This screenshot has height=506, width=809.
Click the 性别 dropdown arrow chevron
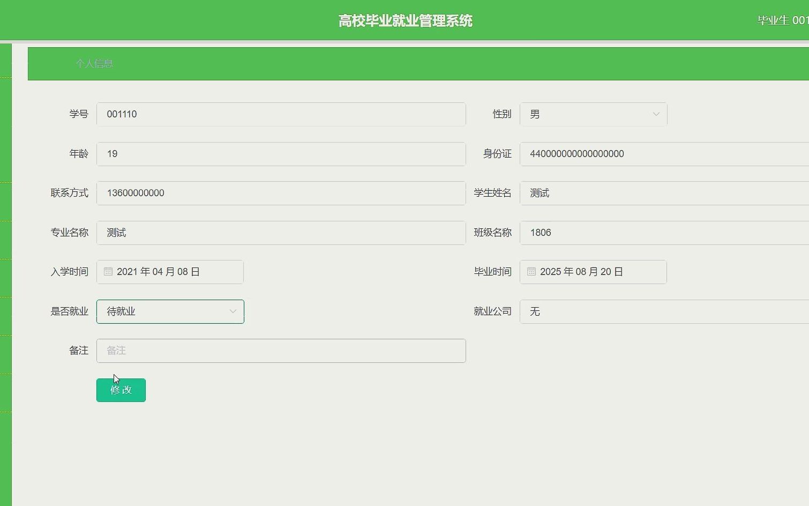(x=656, y=114)
